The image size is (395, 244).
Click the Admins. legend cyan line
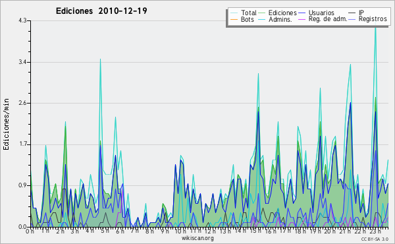click(x=262, y=19)
